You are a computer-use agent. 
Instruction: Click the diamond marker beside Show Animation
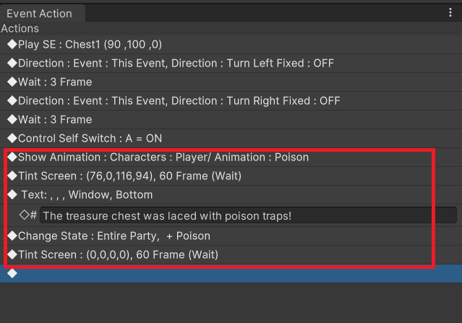pyautogui.click(x=12, y=158)
